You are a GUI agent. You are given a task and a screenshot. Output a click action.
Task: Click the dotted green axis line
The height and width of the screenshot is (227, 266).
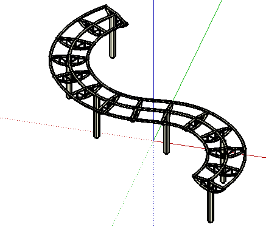133,183
